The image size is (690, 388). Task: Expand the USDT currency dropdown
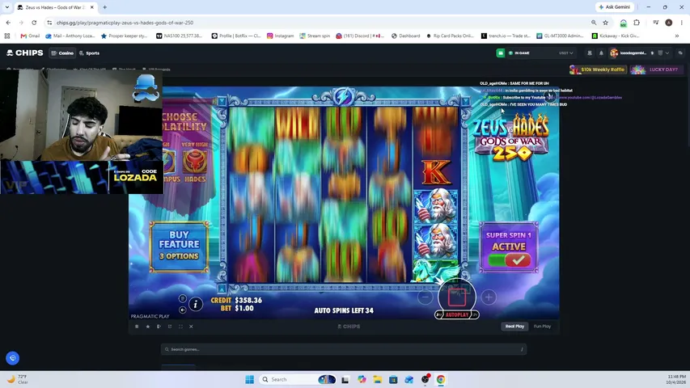(x=566, y=53)
